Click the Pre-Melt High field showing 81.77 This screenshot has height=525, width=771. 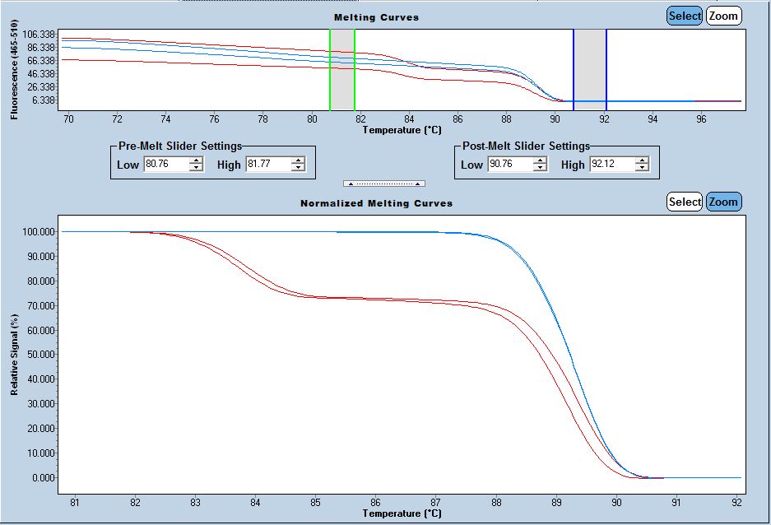[x=267, y=165]
